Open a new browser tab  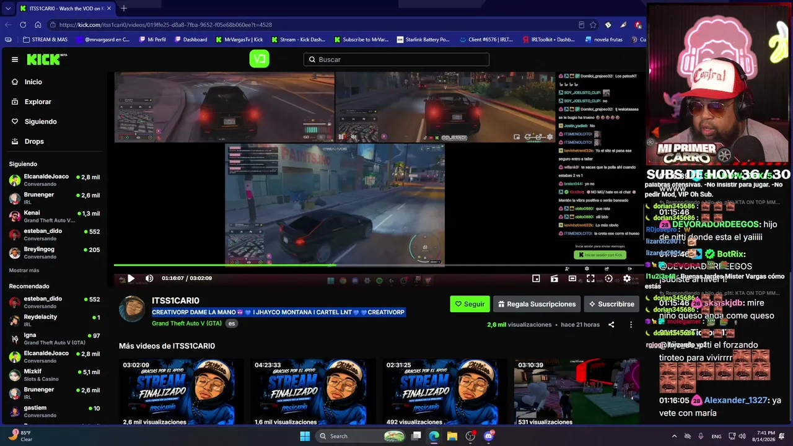tap(123, 8)
